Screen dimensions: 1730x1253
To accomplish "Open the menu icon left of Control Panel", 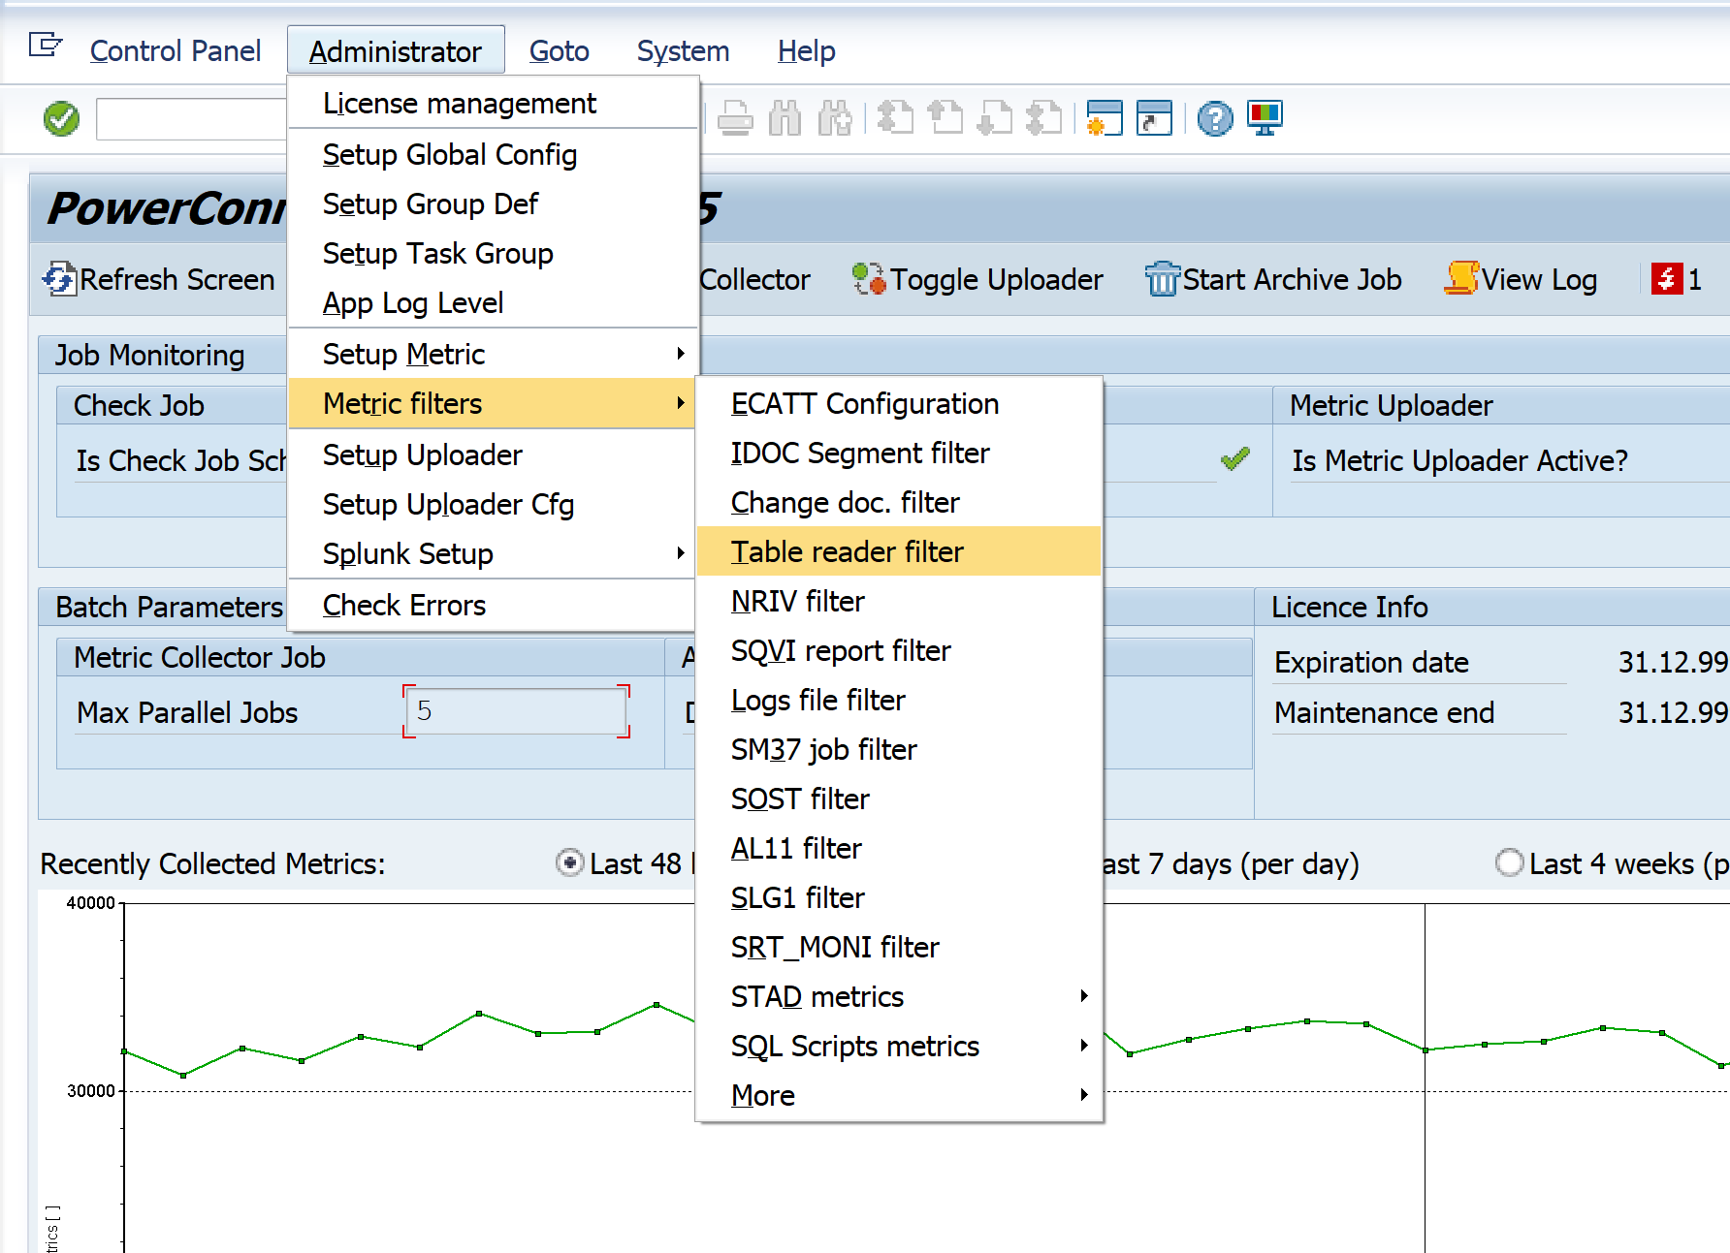I will (45, 46).
